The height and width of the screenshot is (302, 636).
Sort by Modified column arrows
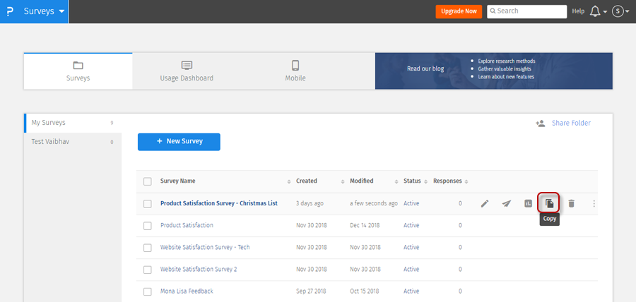tap(396, 182)
